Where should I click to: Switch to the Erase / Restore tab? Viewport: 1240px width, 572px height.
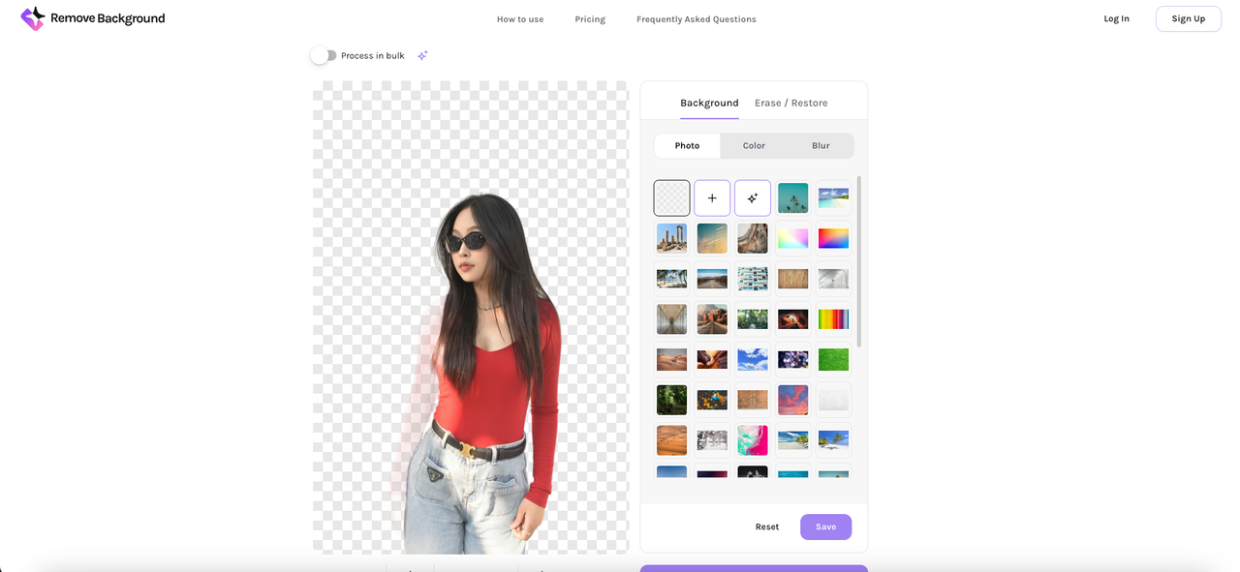pos(791,103)
